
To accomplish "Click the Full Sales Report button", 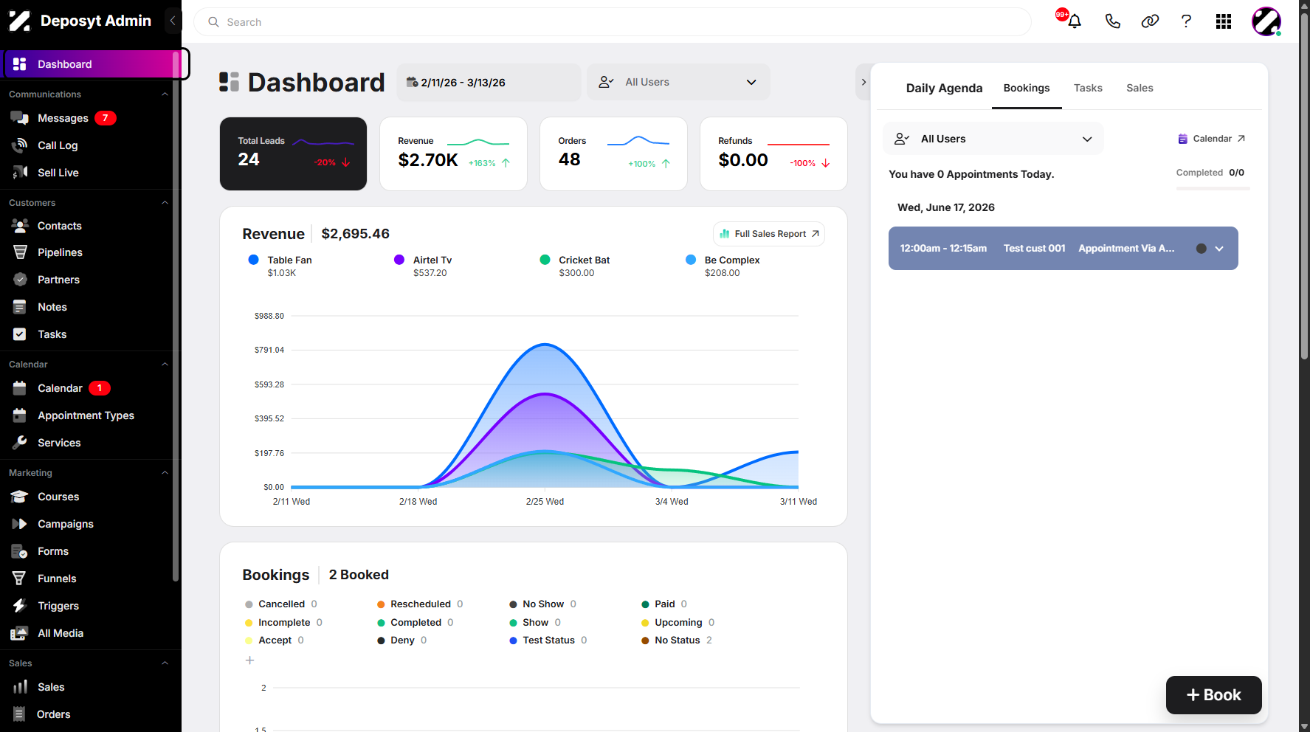I will coord(769,234).
